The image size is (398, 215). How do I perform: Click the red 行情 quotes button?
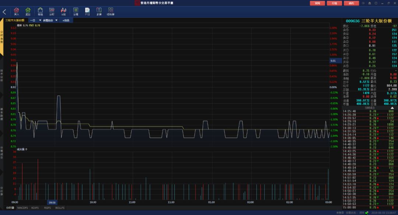pyautogui.click(x=334, y=3)
